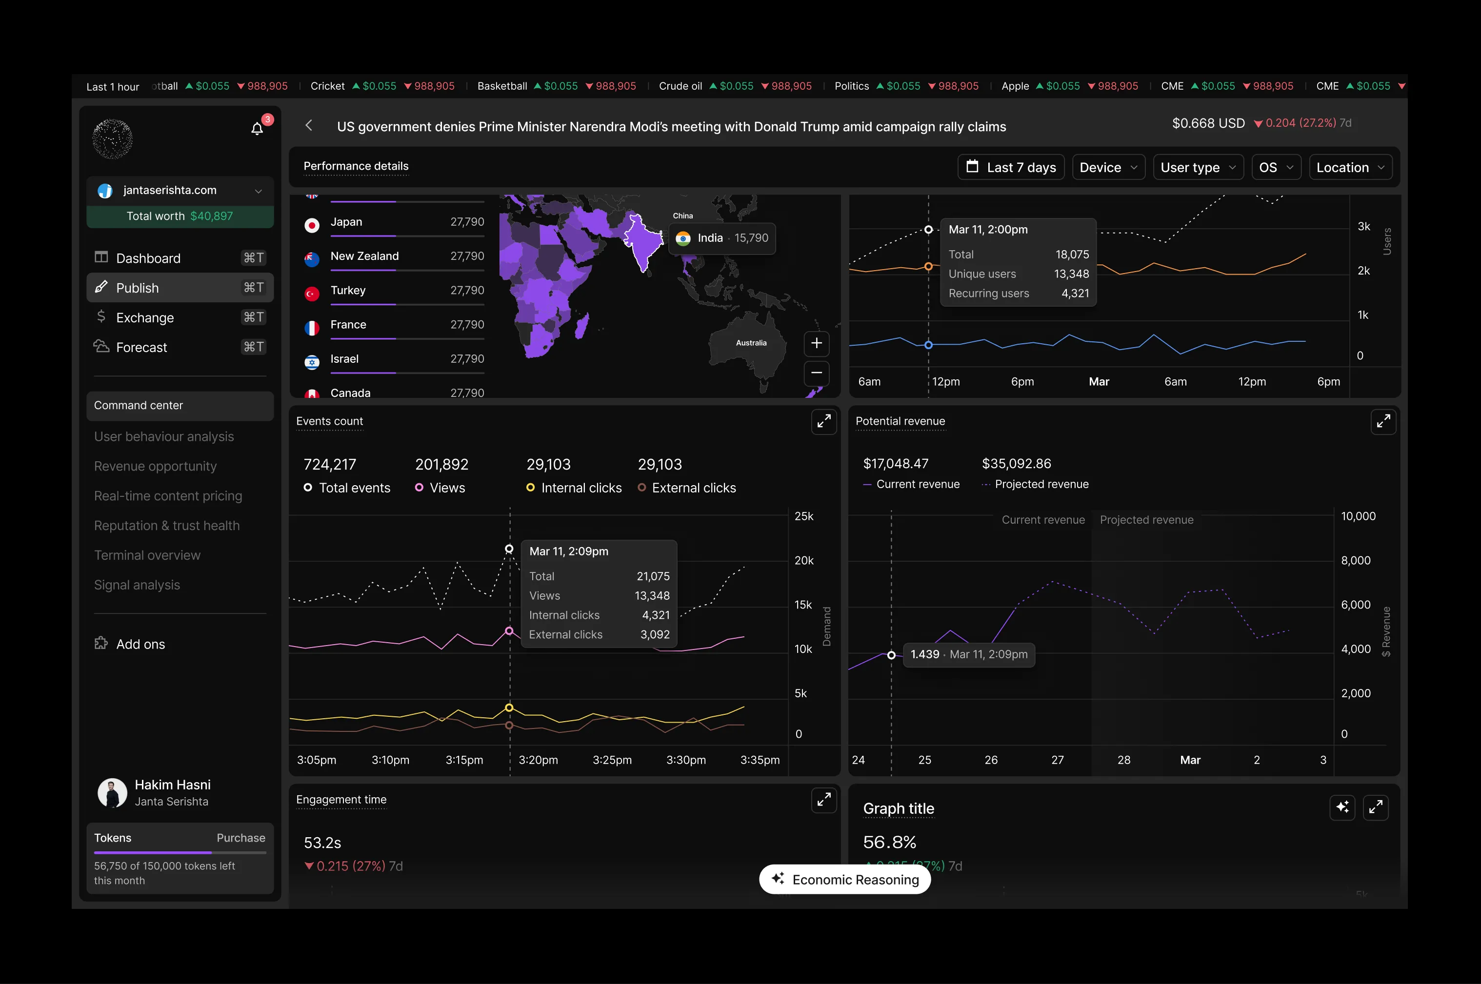Click the Israel flag icon

coord(312,362)
